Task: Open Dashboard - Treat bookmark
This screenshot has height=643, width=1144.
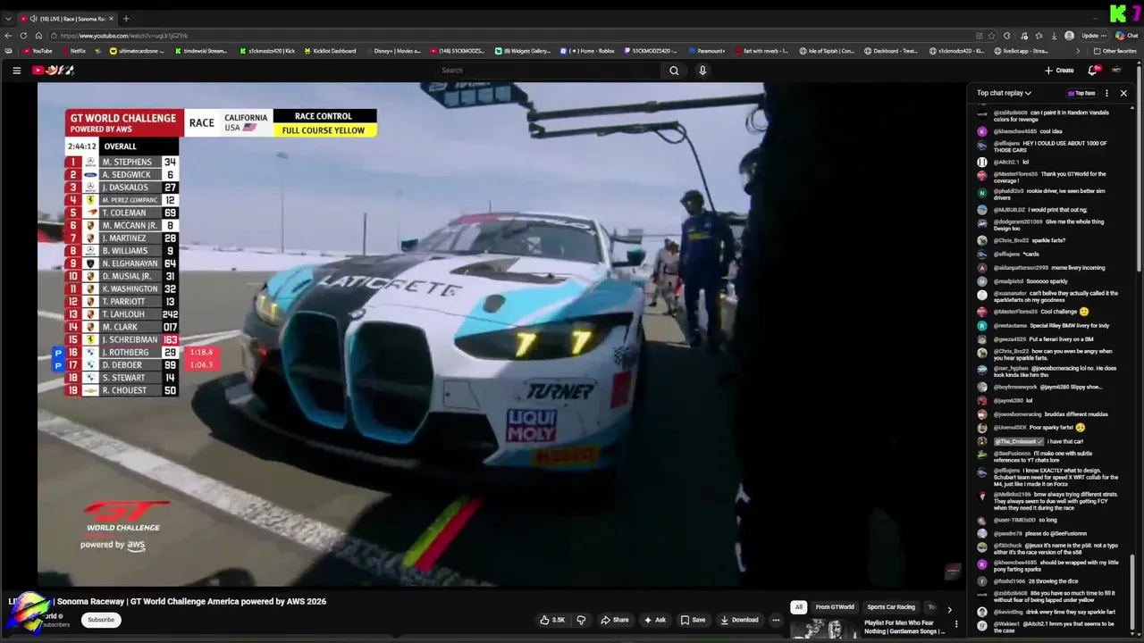Action: [890, 51]
